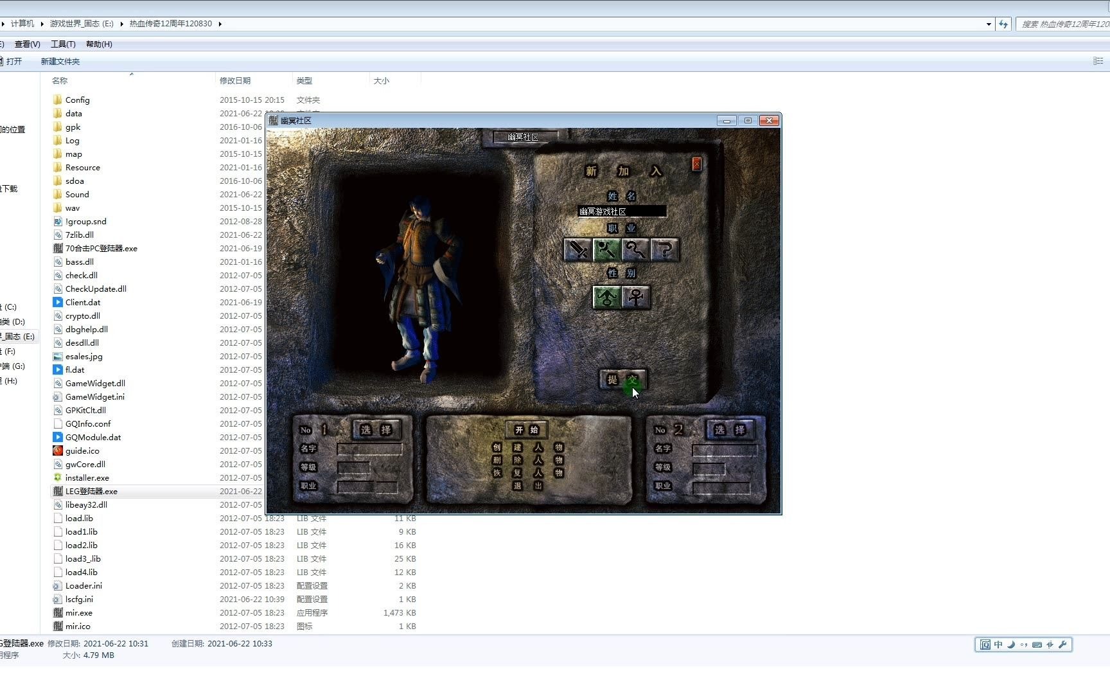Choose the female gender symbol

tap(635, 298)
